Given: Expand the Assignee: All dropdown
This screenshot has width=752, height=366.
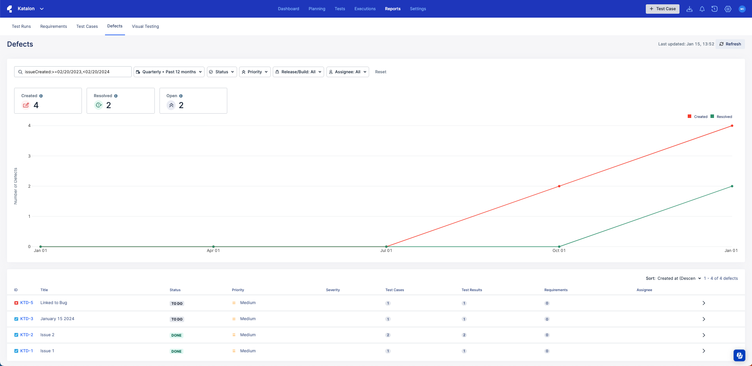Looking at the screenshot, I should [x=347, y=72].
